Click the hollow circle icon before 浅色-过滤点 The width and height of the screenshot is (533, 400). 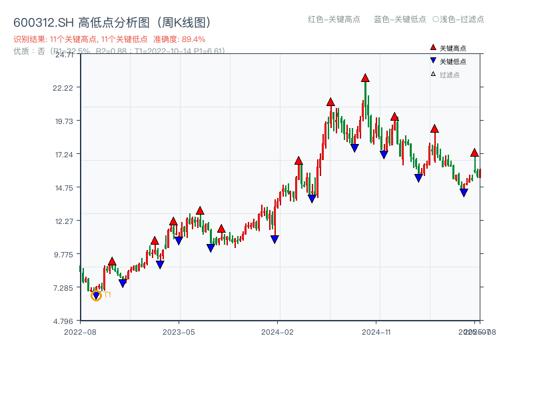point(436,19)
